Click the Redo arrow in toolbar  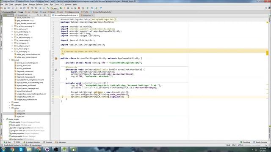click(x=17, y=8)
